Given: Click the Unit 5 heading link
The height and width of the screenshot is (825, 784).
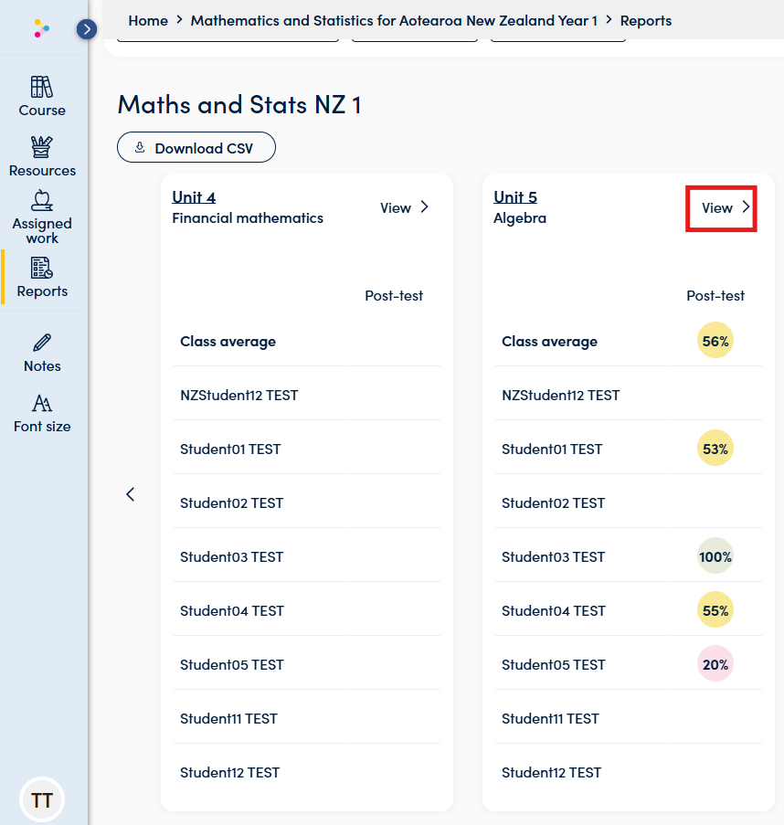Looking at the screenshot, I should point(515,197).
